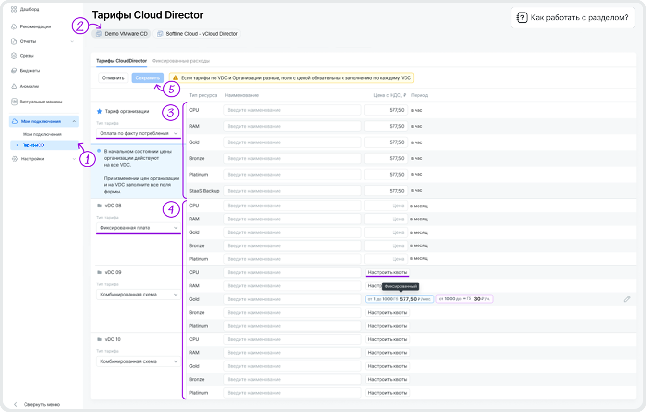
Task: Collapse the Мои подключения sidebar section
Action: pos(74,122)
